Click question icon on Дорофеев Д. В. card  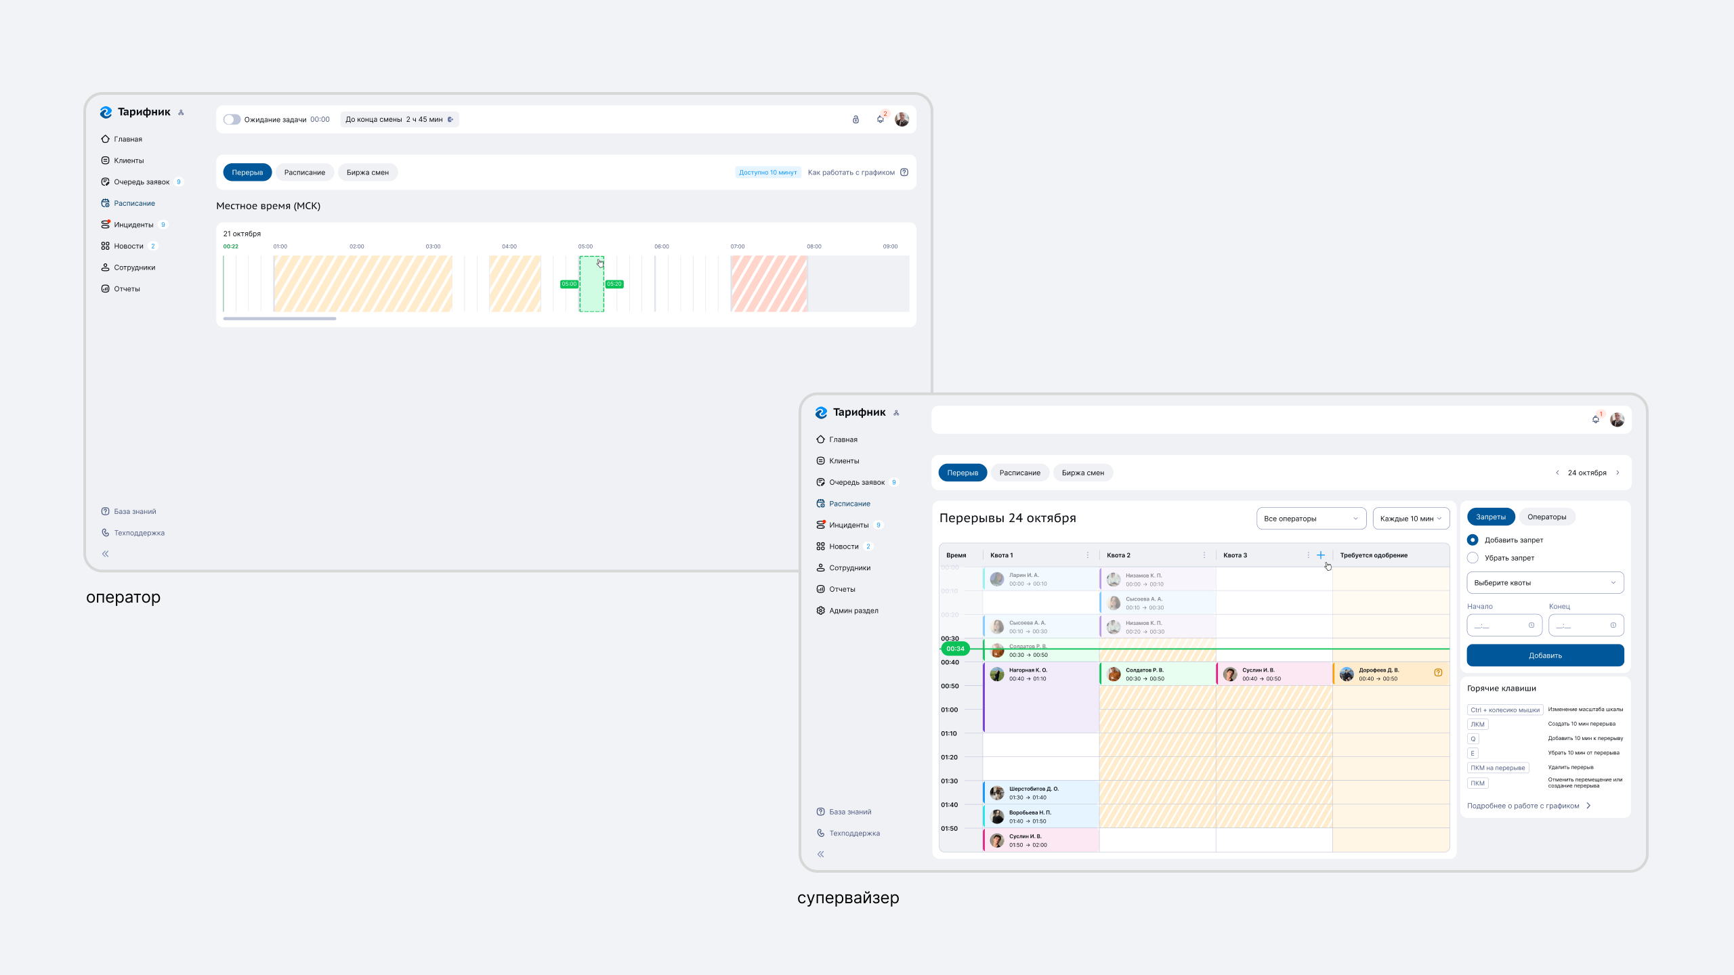tap(1438, 672)
